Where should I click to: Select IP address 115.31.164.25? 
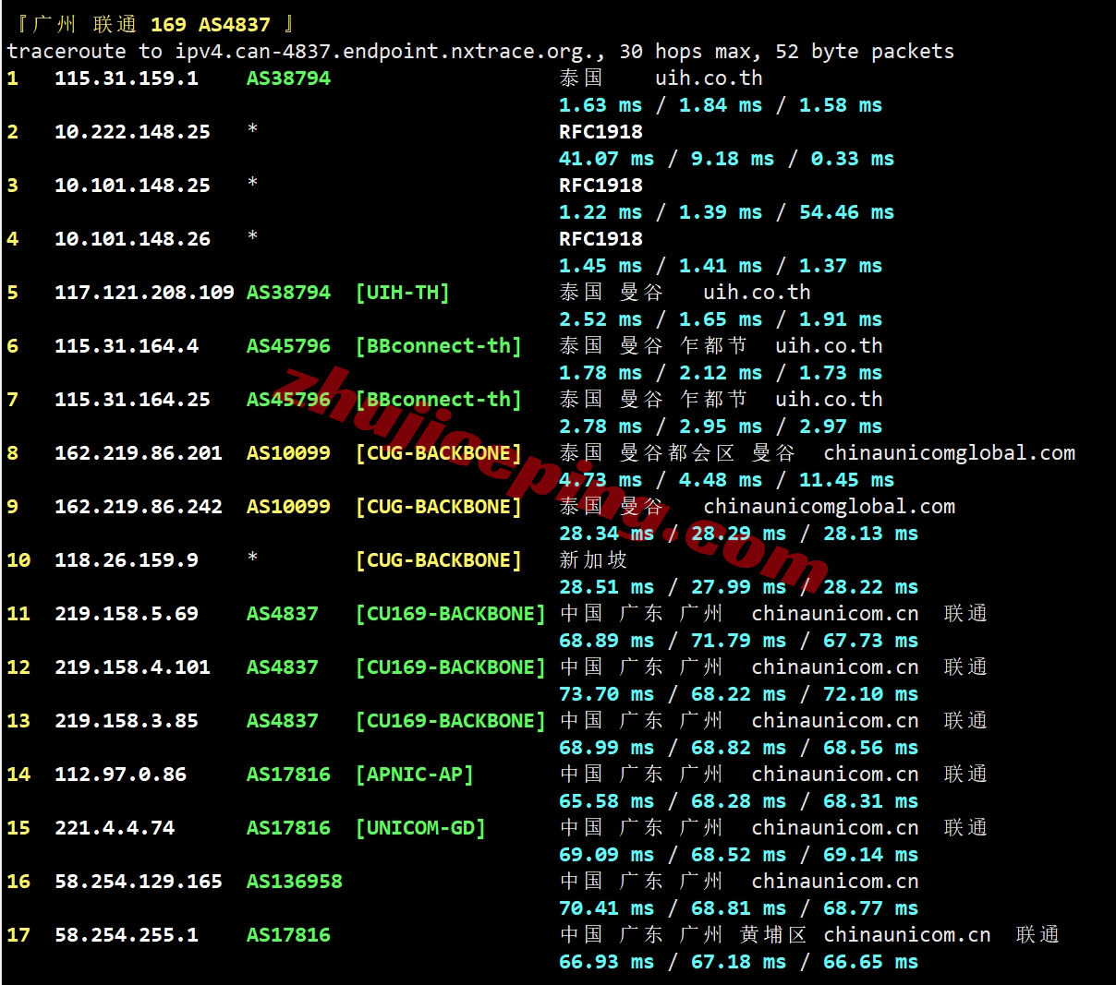(132, 399)
